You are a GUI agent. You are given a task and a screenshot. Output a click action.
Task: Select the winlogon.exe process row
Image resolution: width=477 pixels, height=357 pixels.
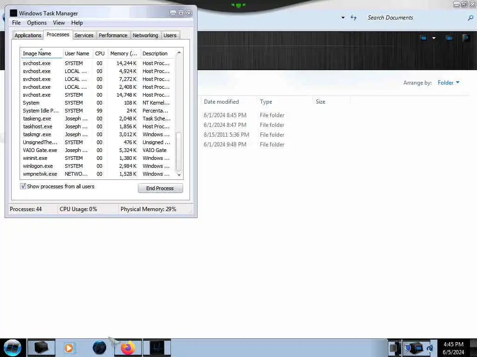[98, 166]
